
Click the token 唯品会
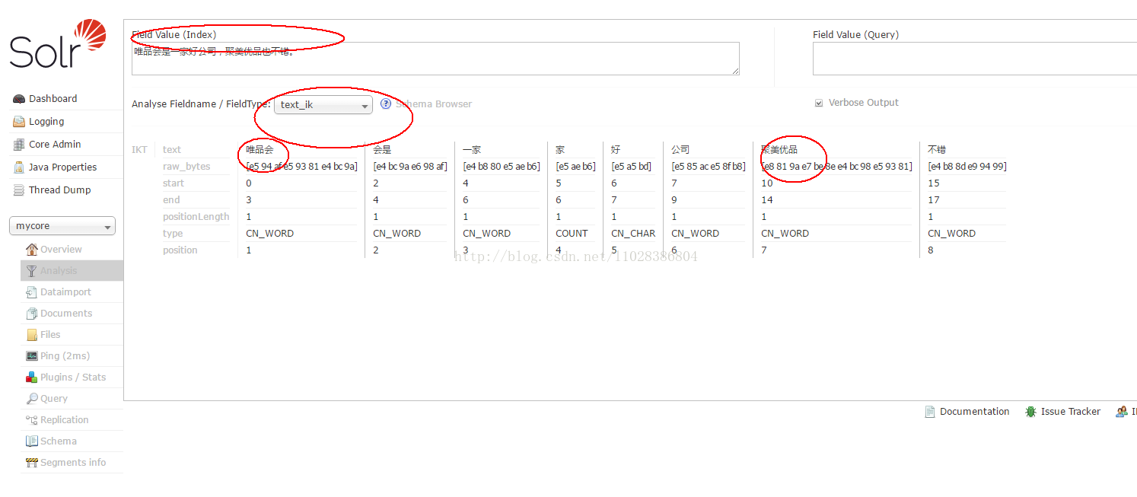260,150
